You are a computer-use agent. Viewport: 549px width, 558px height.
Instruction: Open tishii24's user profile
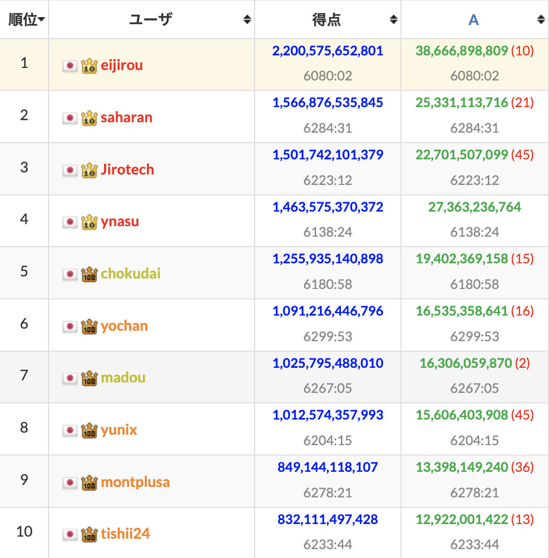[x=125, y=534]
